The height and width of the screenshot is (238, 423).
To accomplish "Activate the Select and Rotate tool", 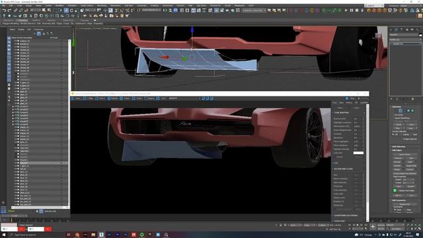I will [x=71, y=11].
